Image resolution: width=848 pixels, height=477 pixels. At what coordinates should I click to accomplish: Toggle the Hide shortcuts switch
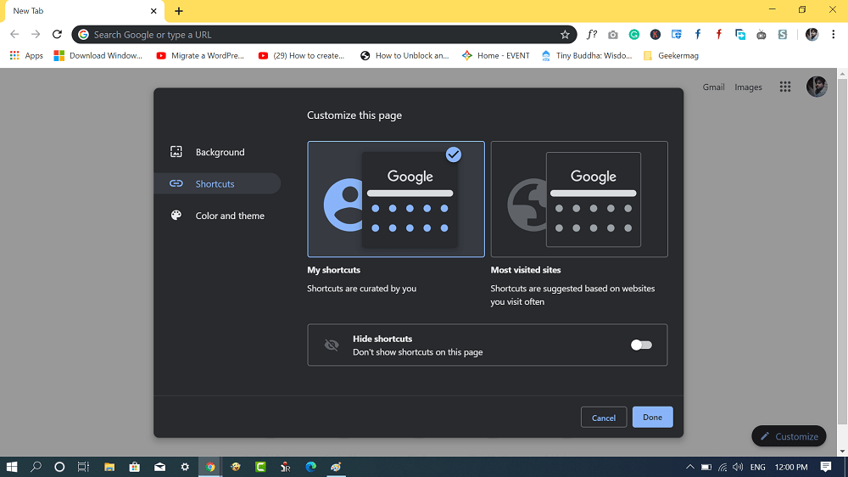(641, 345)
